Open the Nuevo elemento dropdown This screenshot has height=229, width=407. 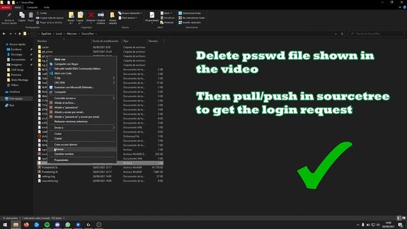click(130, 13)
